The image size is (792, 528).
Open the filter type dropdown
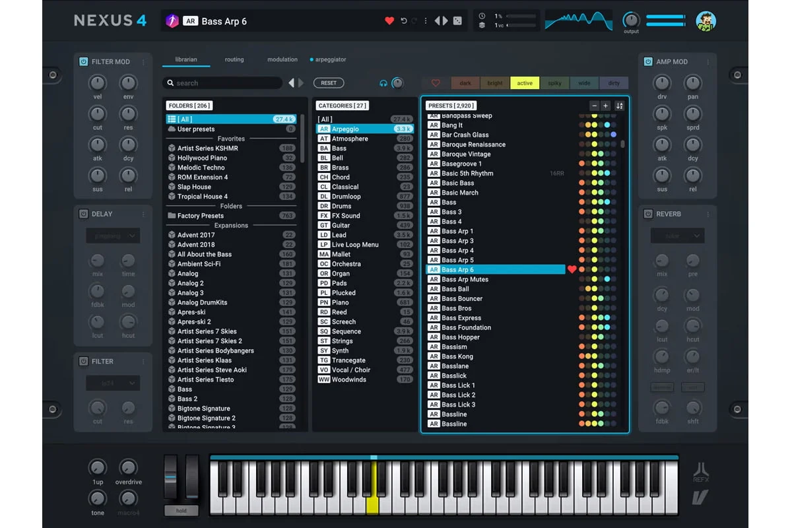coord(113,383)
